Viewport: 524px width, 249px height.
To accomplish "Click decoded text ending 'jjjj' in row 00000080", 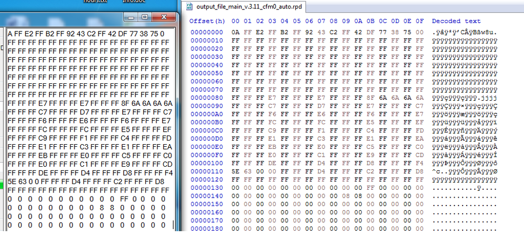I will [465, 98].
